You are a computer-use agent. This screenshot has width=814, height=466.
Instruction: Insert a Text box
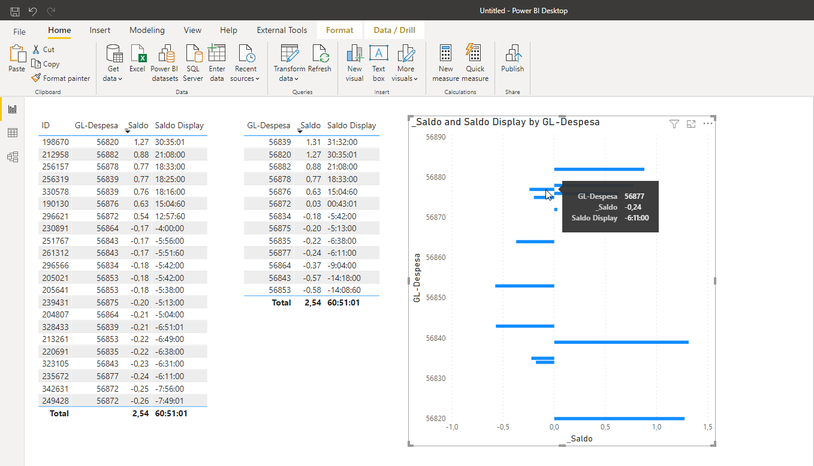378,63
